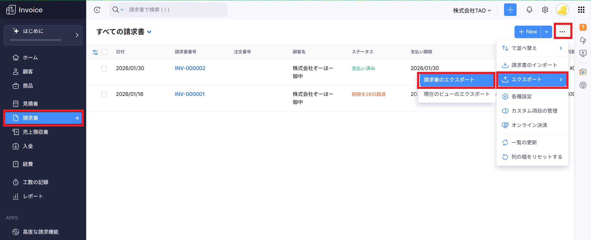Choose 請求書のインポート in the menu

pos(534,65)
